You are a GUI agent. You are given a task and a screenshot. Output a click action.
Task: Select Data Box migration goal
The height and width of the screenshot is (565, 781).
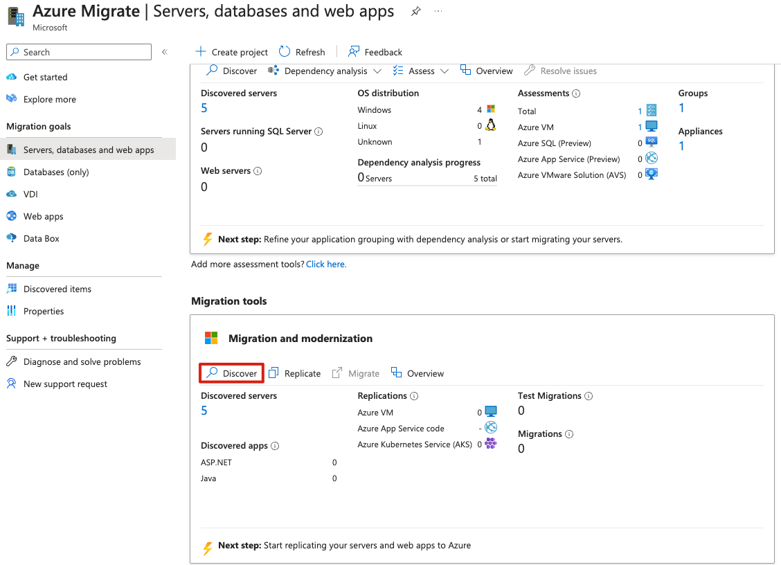41,238
